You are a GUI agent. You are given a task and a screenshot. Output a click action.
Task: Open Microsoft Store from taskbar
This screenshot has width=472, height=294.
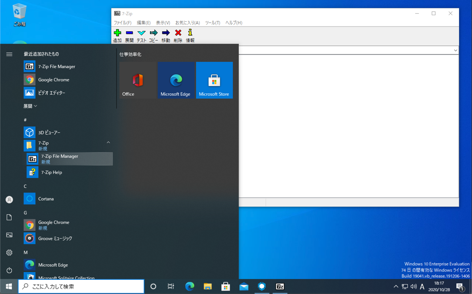point(226,286)
